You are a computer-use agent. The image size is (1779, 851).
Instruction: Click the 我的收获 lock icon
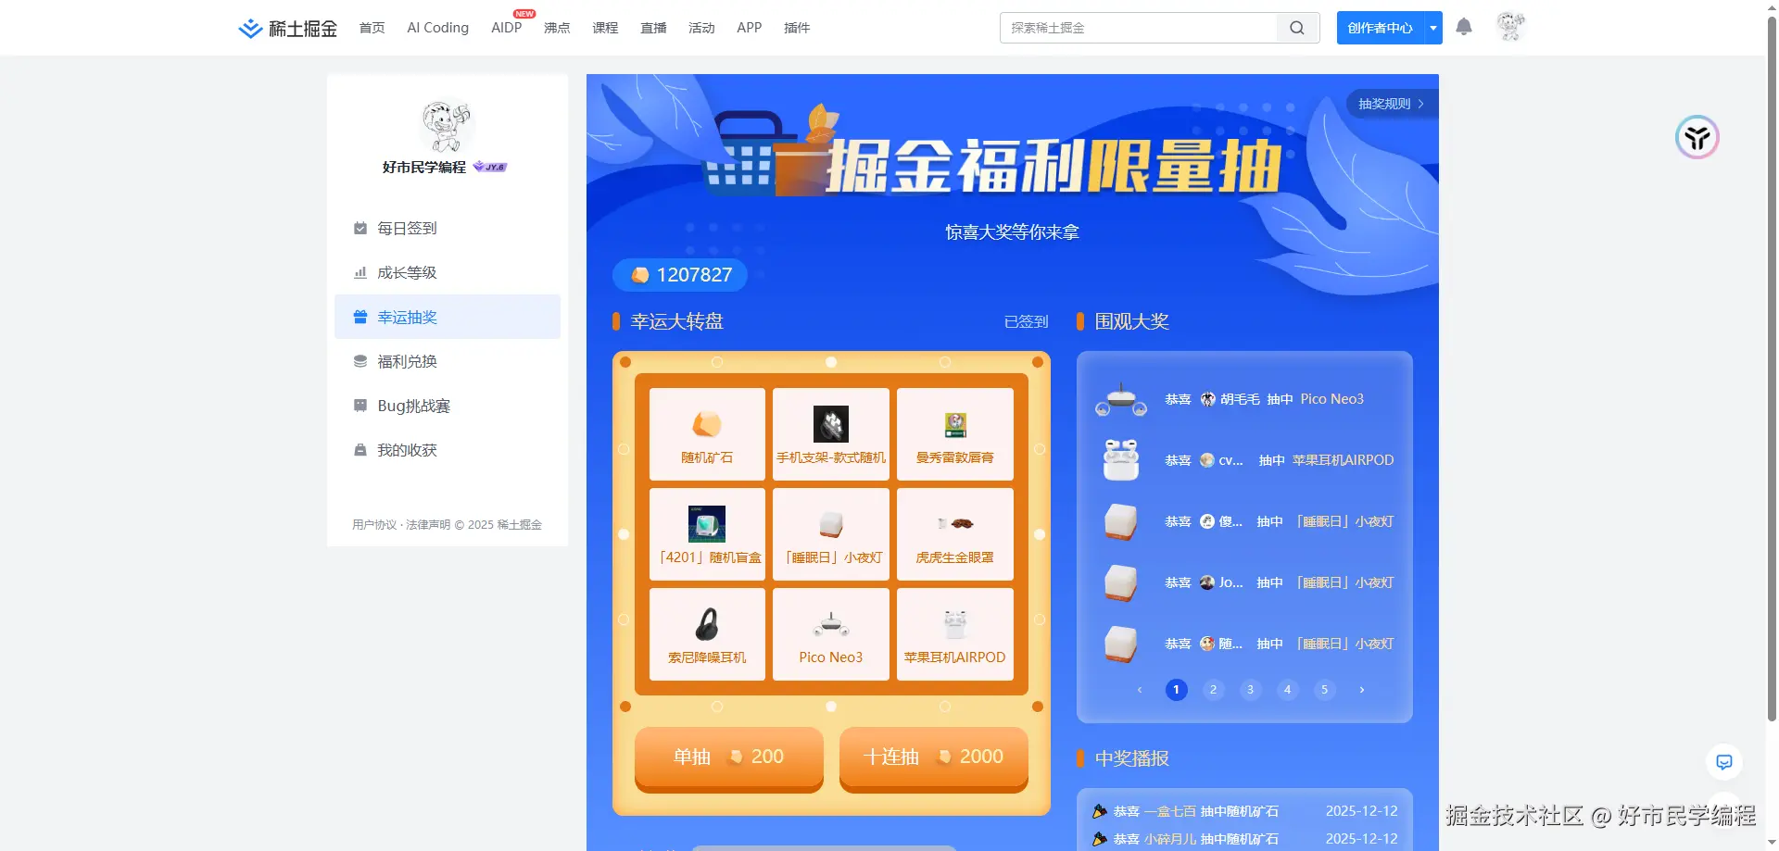pyautogui.click(x=360, y=450)
